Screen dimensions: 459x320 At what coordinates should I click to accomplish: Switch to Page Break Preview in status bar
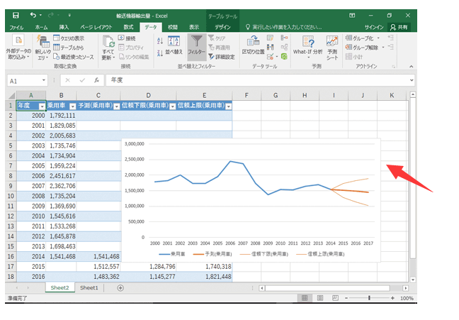[x=335, y=298]
